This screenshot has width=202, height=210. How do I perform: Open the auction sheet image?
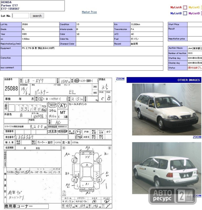(58, 143)
